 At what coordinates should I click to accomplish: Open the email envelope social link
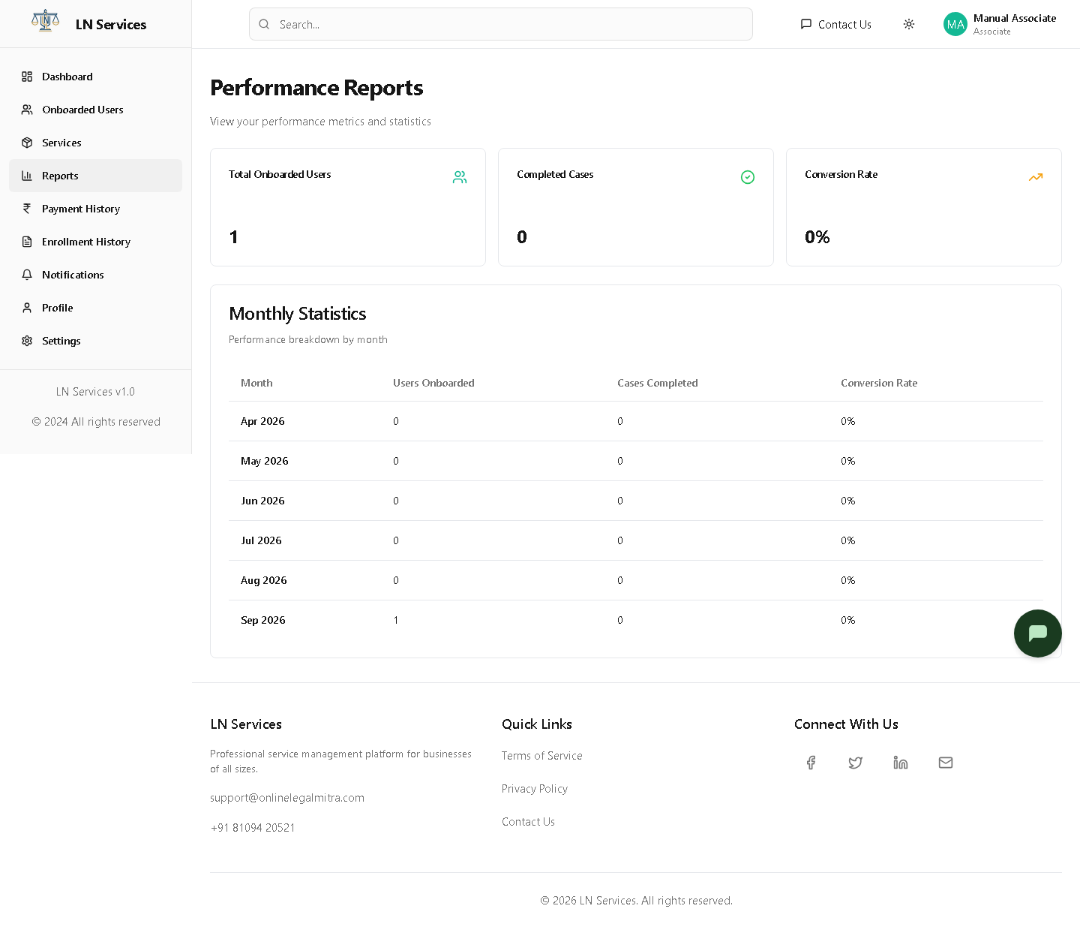pos(946,763)
